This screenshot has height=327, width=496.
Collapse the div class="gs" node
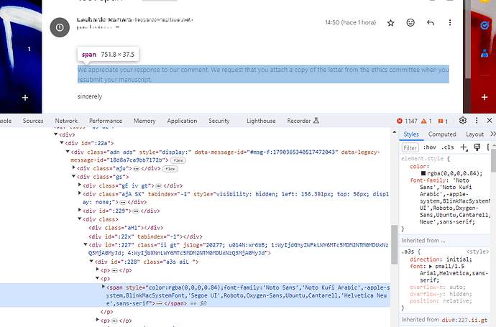coord(73,176)
